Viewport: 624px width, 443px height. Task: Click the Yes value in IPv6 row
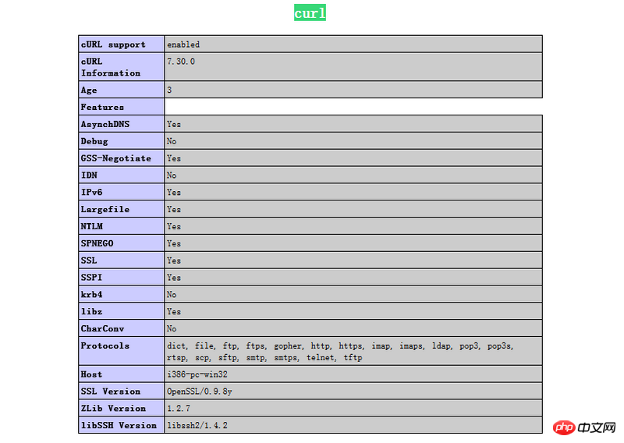point(174,192)
